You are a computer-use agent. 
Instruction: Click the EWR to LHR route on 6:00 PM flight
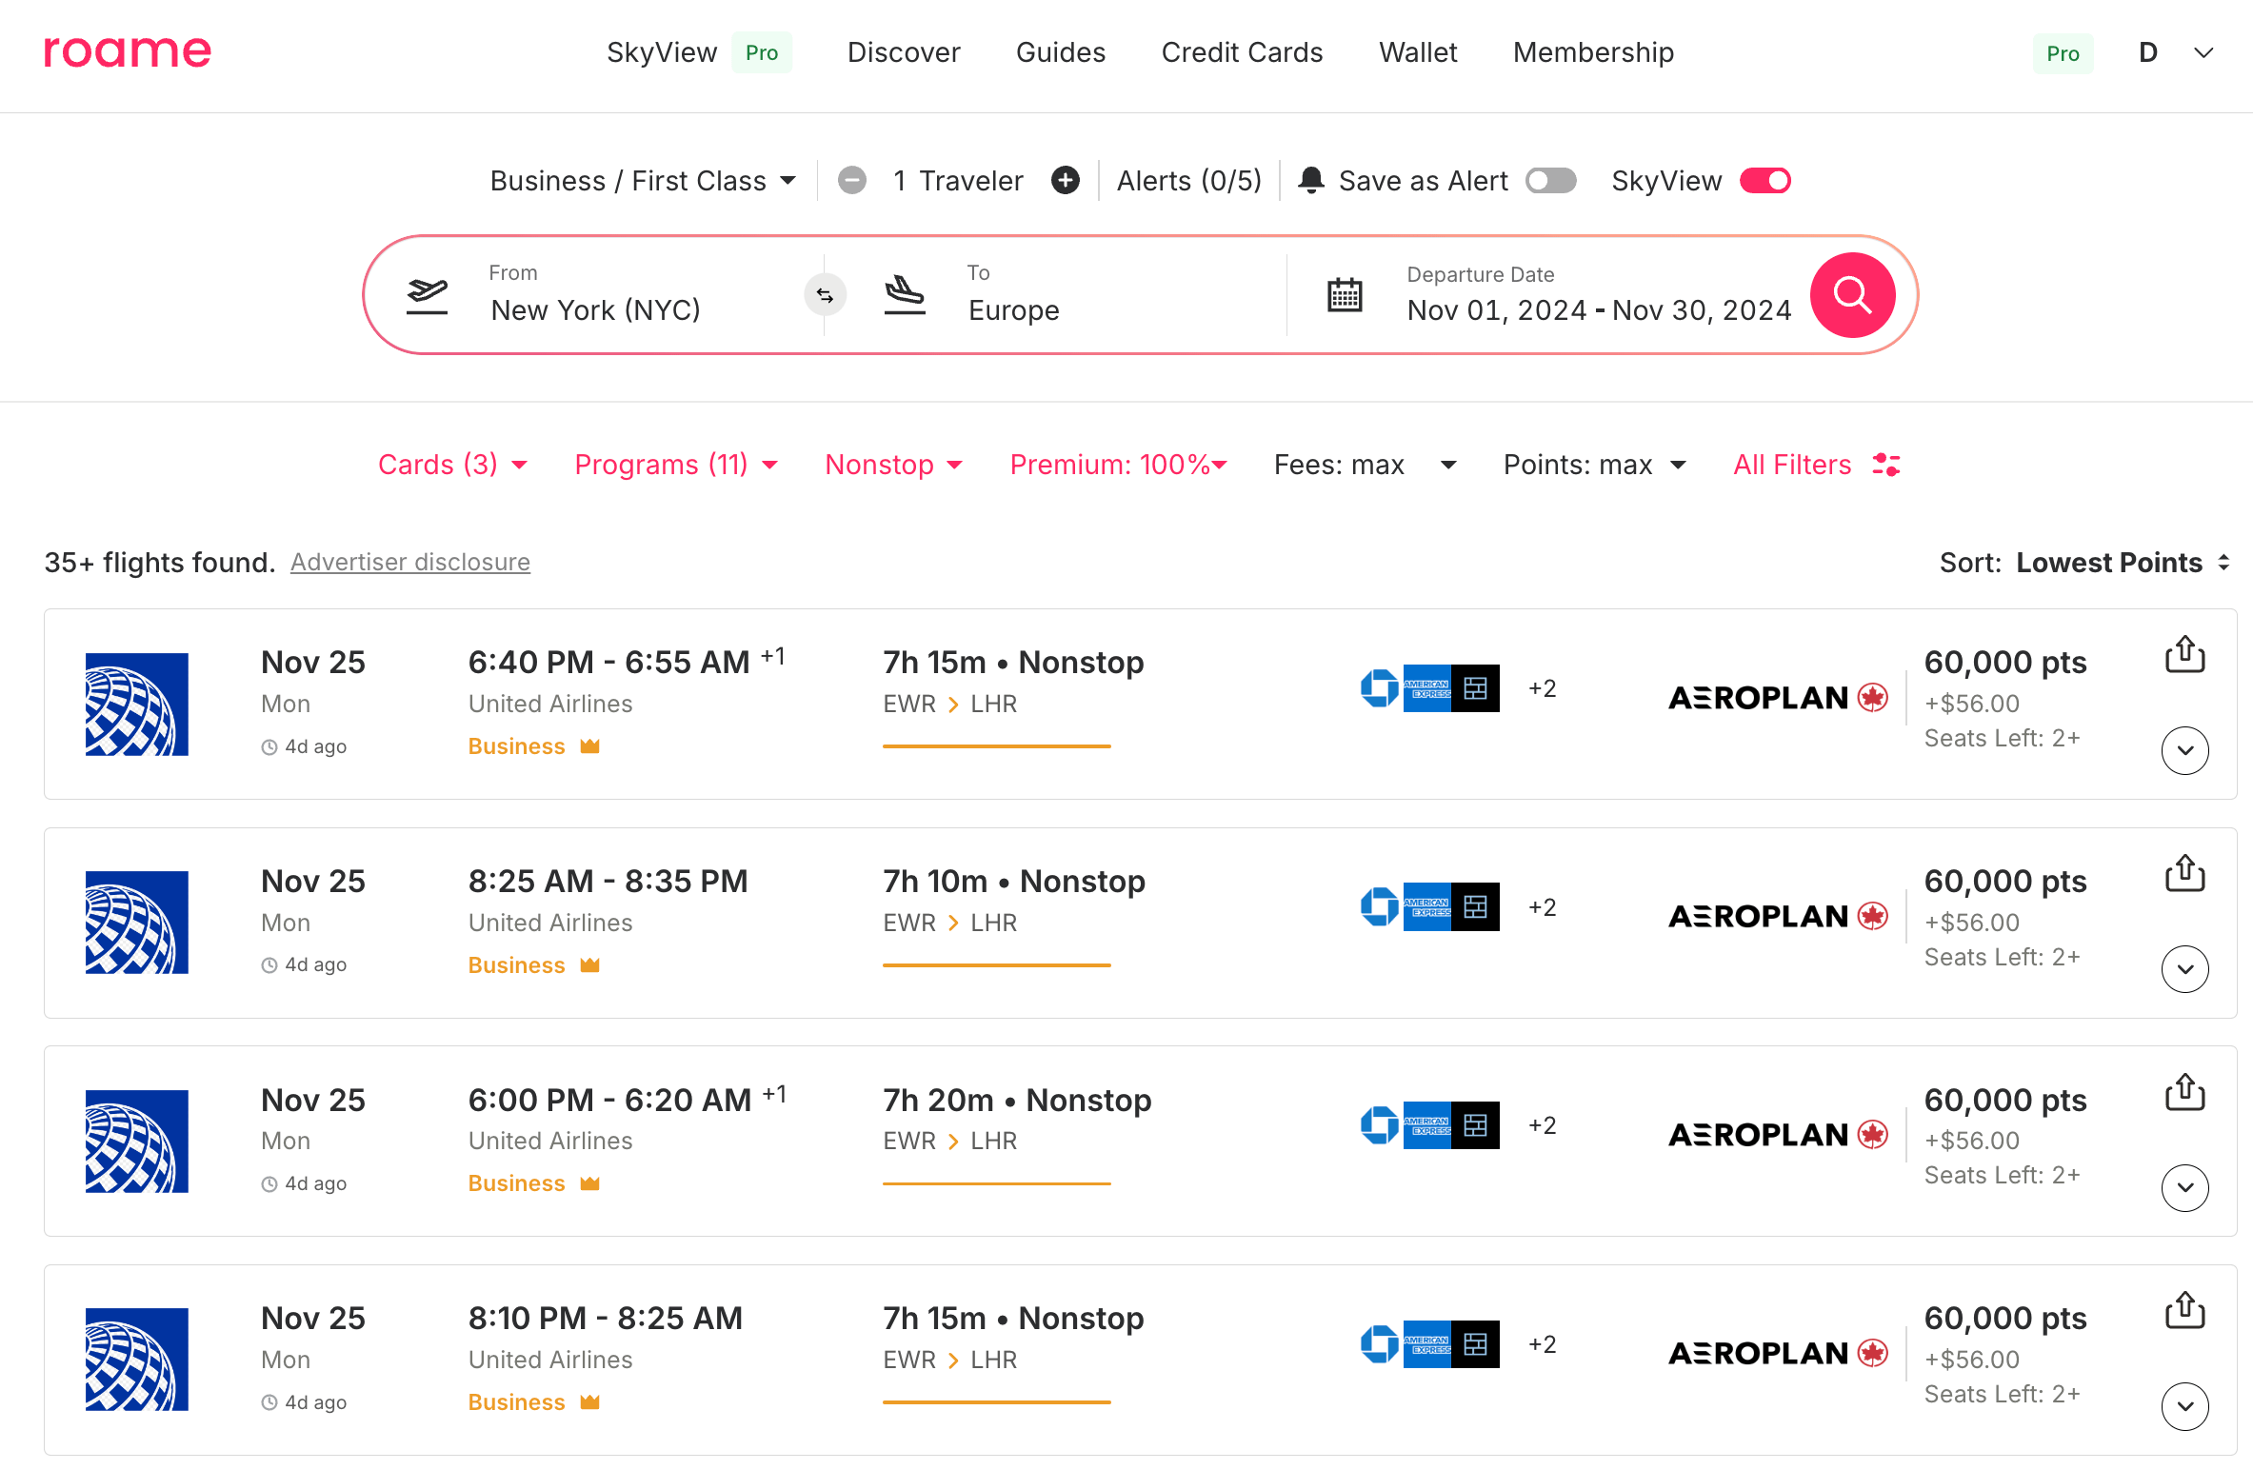(950, 1142)
